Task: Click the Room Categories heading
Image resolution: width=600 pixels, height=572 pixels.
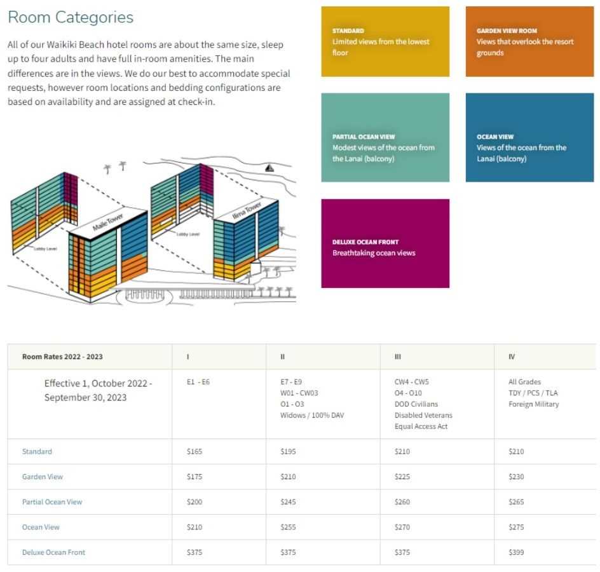Action: click(x=71, y=18)
